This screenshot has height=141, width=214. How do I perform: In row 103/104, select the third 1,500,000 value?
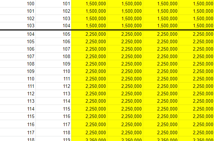click(x=161, y=26)
